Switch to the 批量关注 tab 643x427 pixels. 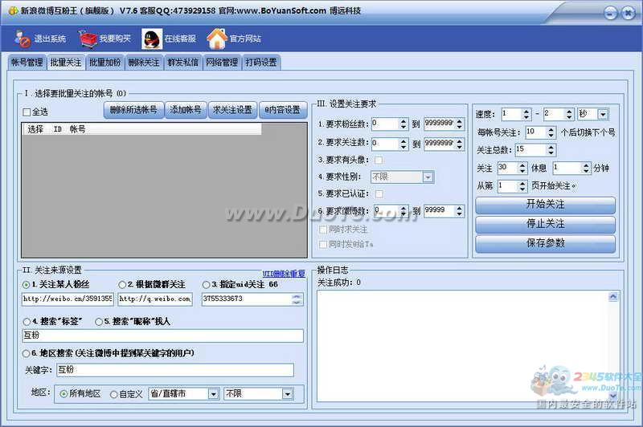[x=66, y=63]
